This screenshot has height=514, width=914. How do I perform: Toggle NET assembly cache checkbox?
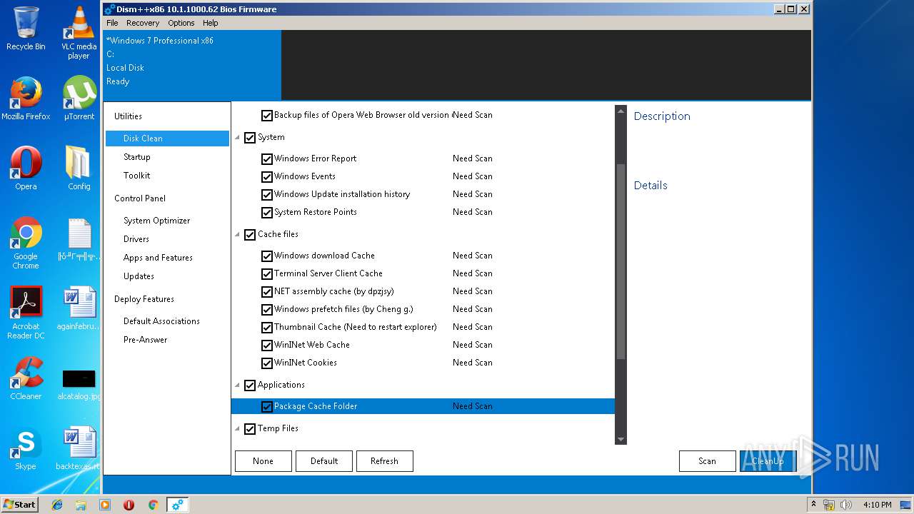267,292
